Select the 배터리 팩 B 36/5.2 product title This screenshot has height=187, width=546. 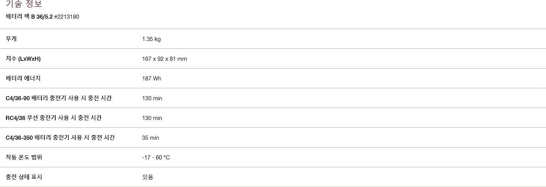click(29, 17)
